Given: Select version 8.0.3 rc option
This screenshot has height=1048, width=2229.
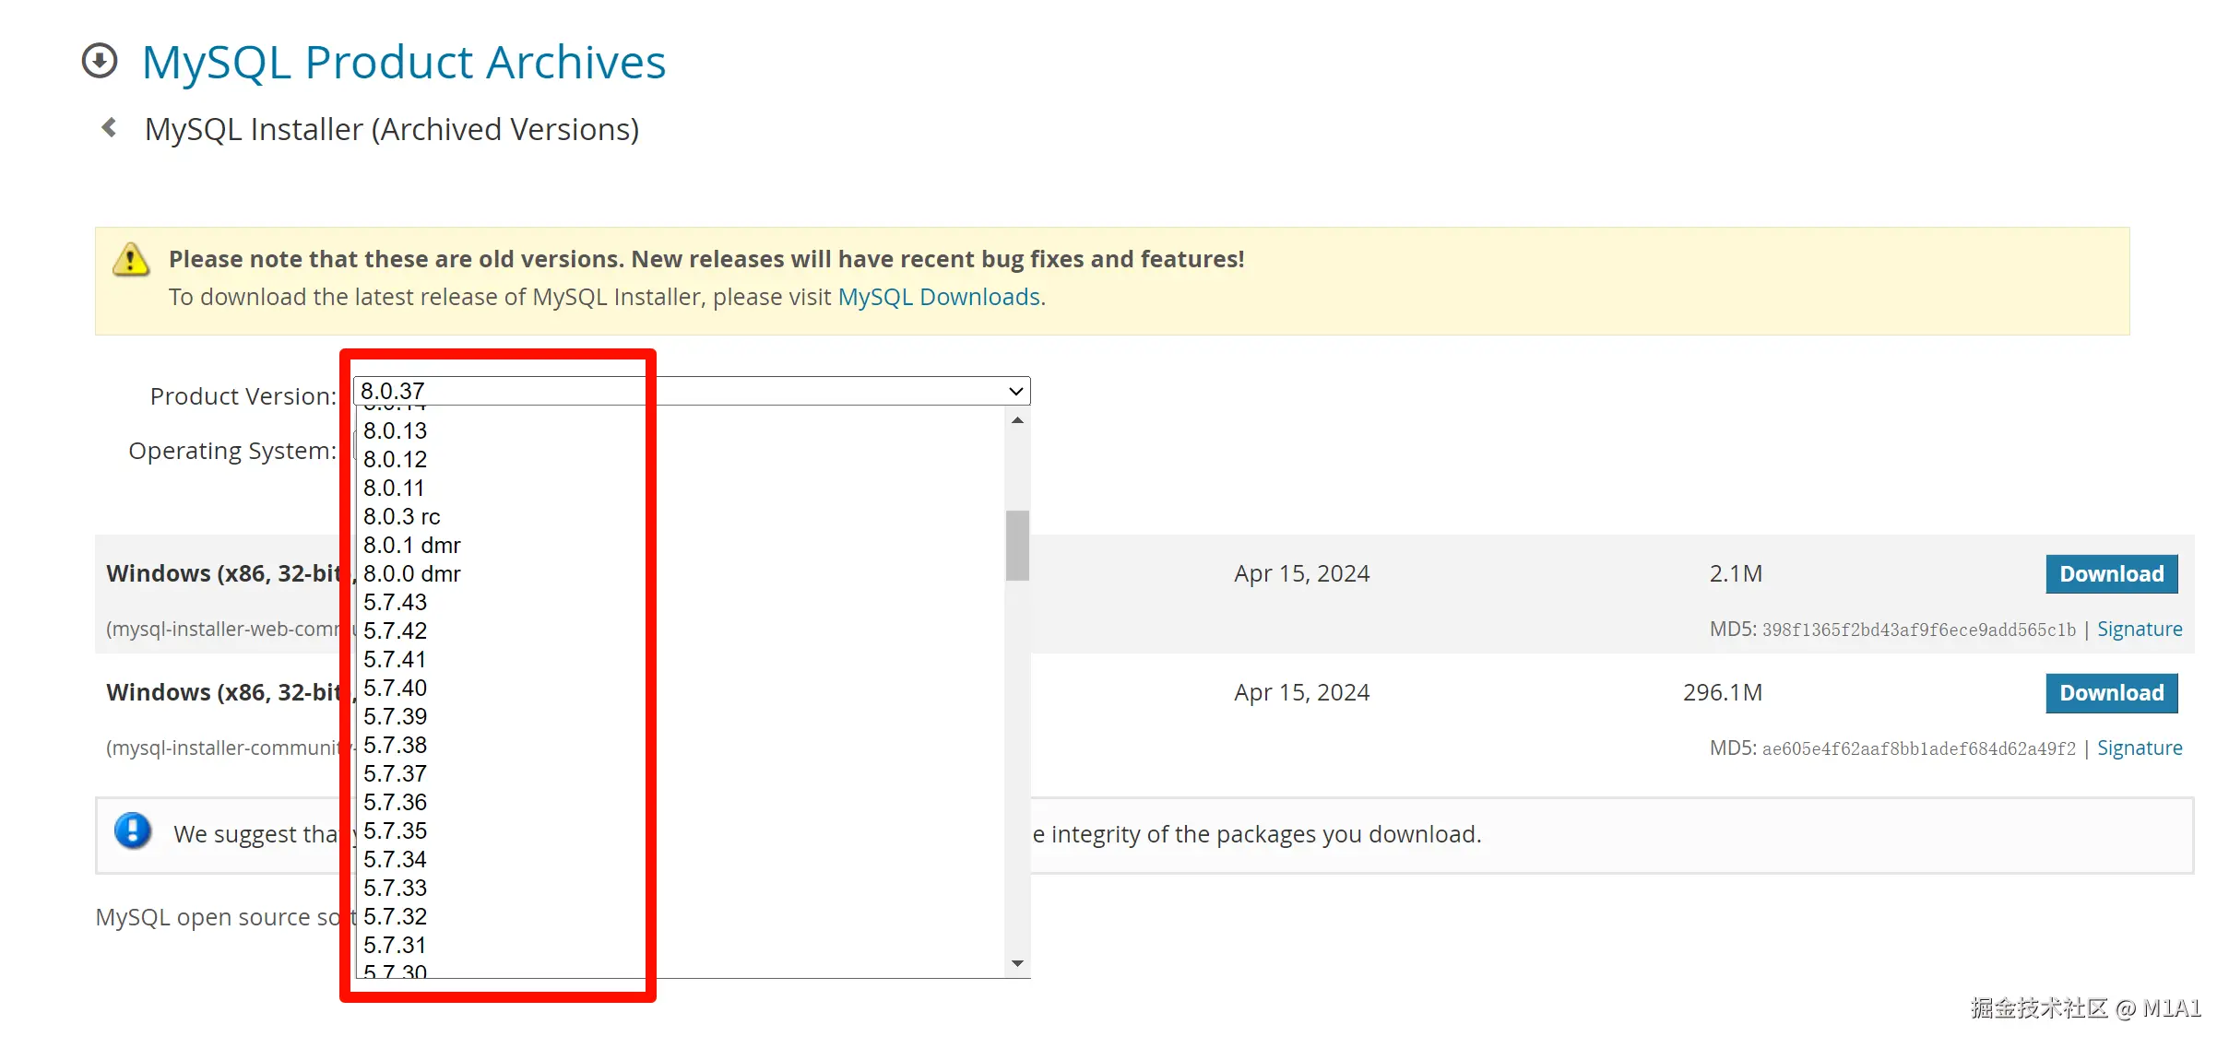Looking at the screenshot, I should pos(401,516).
